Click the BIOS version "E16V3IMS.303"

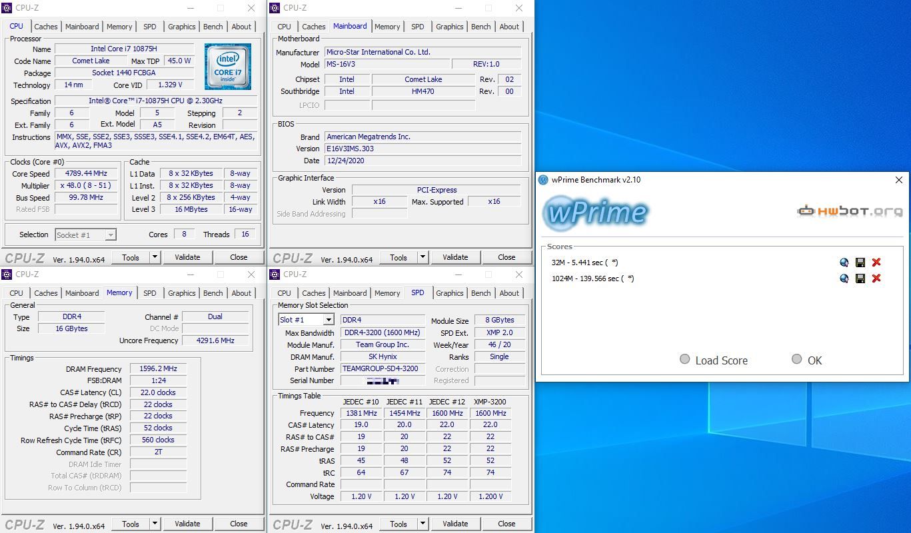423,149
